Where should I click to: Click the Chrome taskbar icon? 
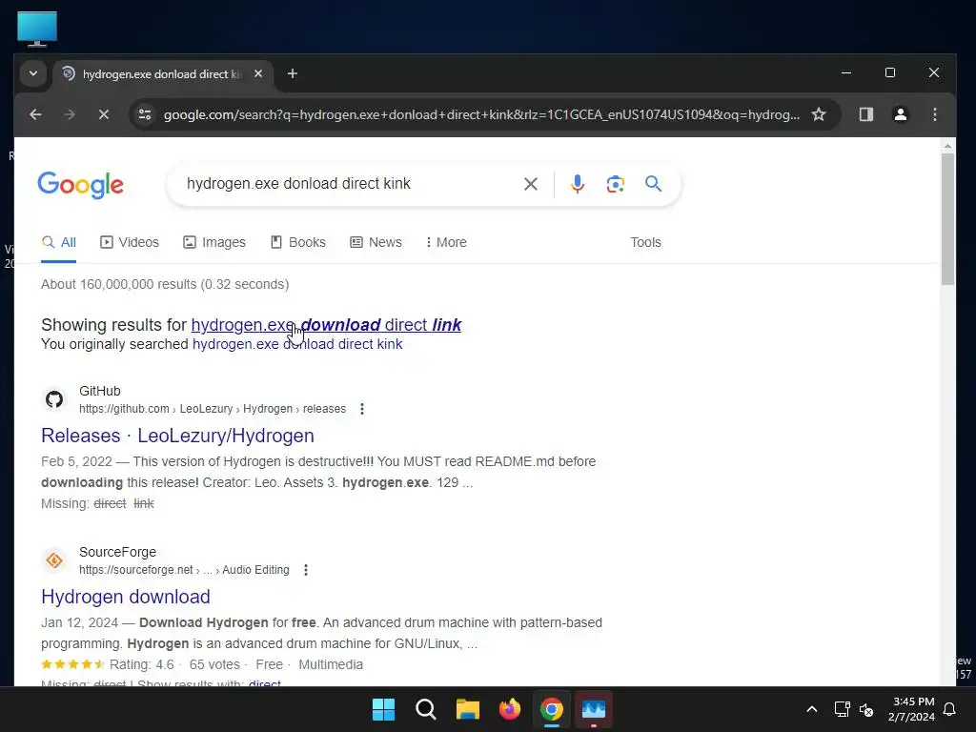pos(552,709)
